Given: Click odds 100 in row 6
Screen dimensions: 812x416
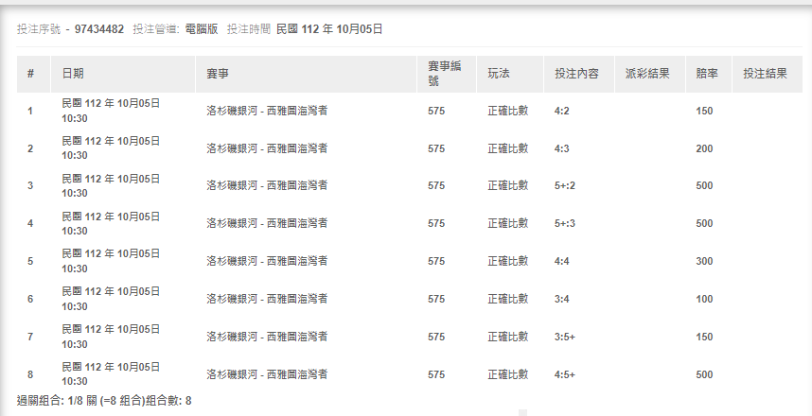Looking at the screenshot, I should (x=704, y=299).
